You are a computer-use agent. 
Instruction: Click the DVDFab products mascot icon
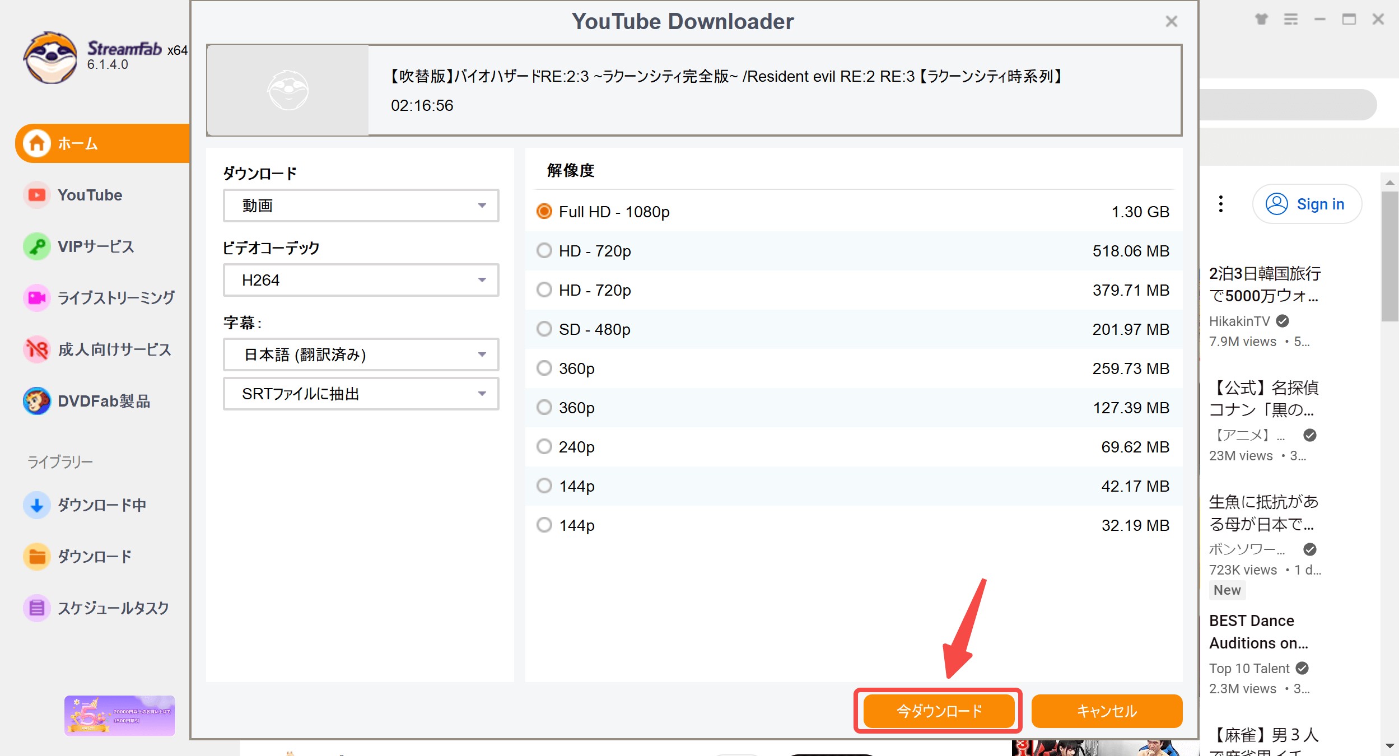tap(37, 401)
